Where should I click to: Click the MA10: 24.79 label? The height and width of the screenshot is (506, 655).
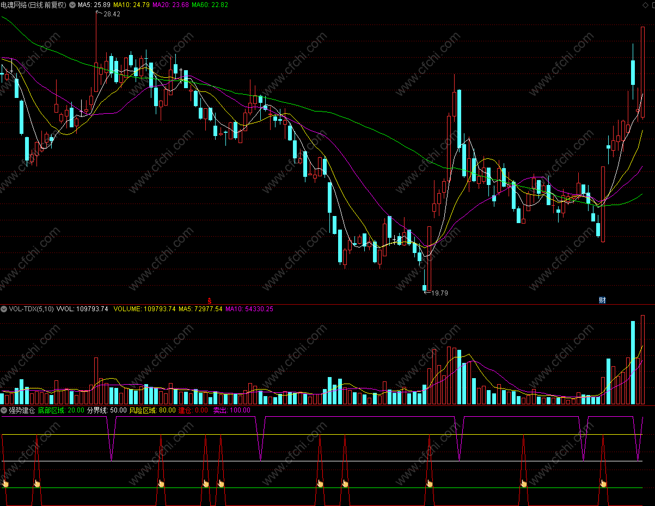(131, 4)
